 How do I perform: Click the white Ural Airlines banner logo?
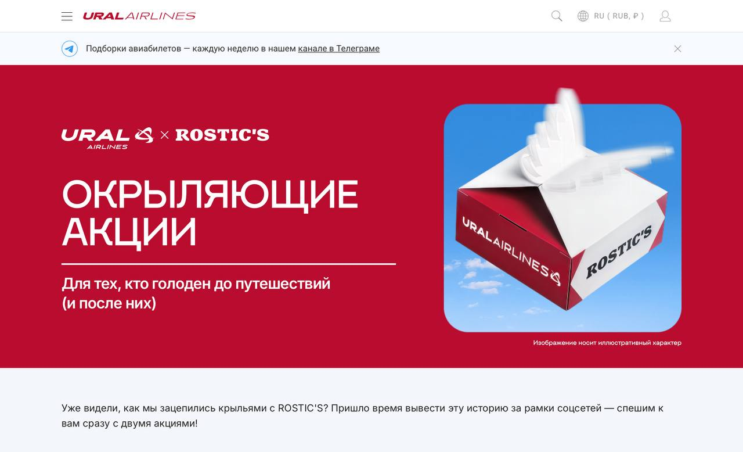(107, 138)
